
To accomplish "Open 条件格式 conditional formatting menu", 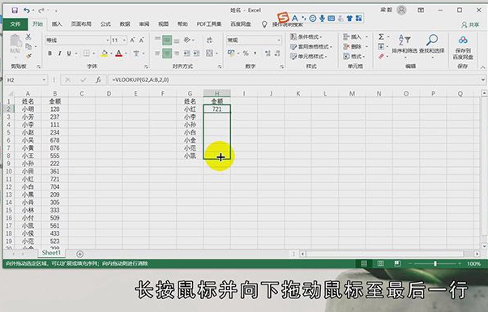I will coord(306,36).
